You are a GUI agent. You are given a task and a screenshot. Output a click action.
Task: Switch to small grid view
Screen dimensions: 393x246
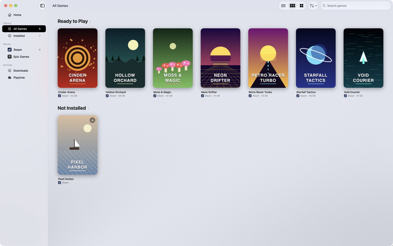tap(283, 6)
